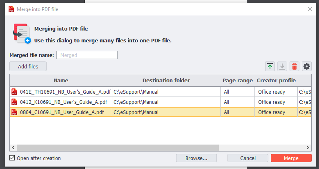Open the settings gear icon
This screenshot has height=169, width=319.
[x=306, y=66]
